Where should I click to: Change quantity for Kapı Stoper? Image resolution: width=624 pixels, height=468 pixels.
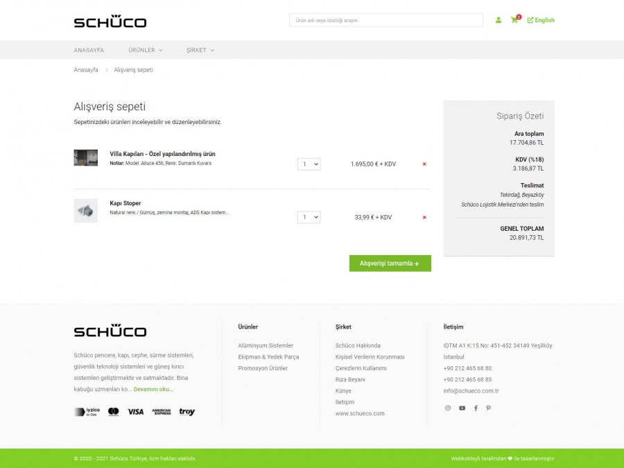click(309, 218)
